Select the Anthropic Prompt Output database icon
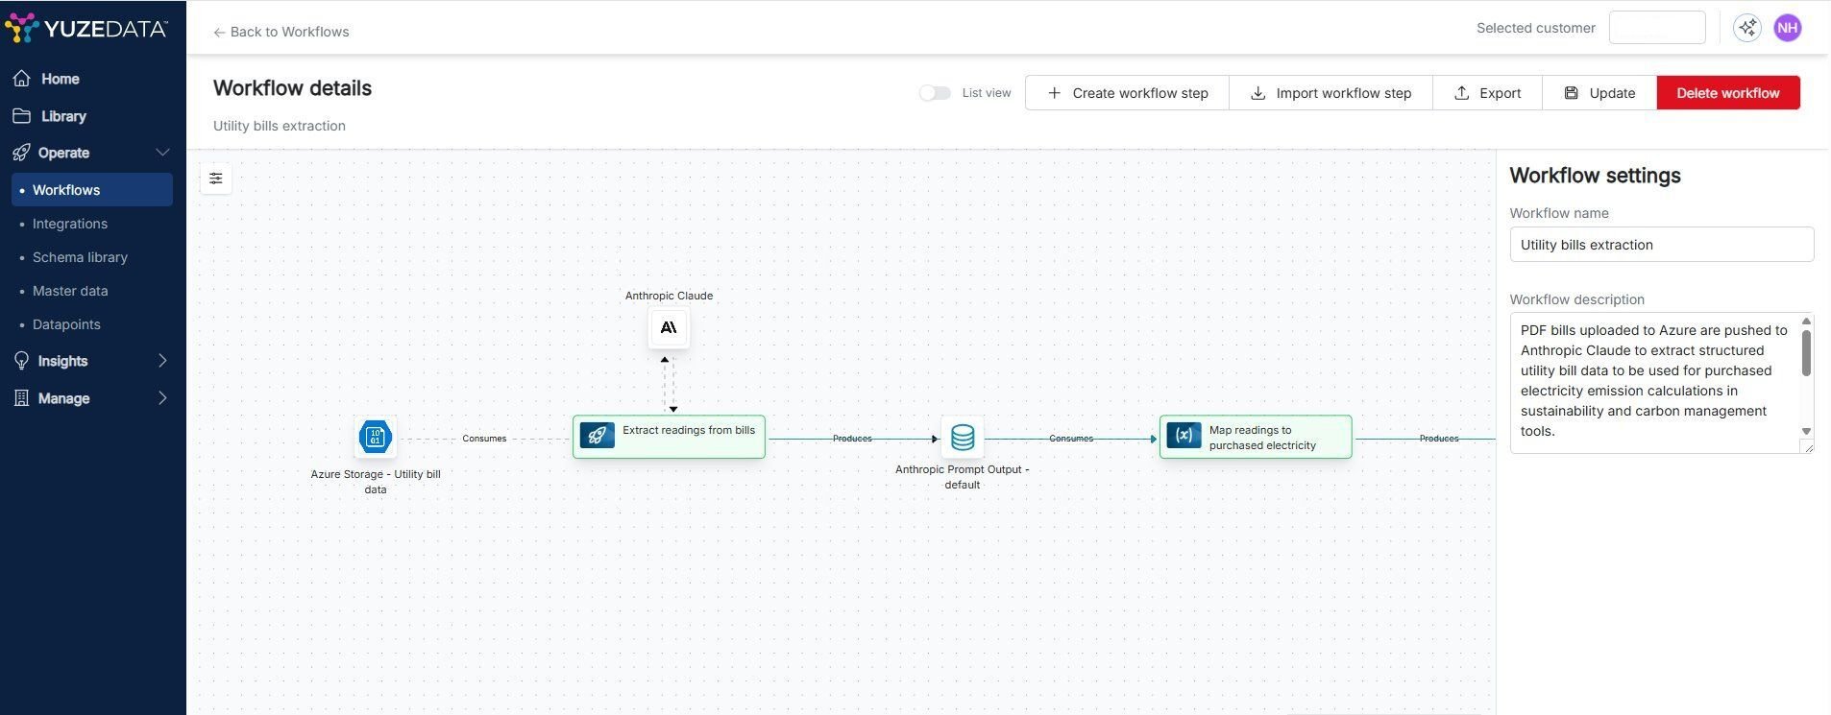The image size is (1831, 715). pyautogui.click(x=962, y=438)
